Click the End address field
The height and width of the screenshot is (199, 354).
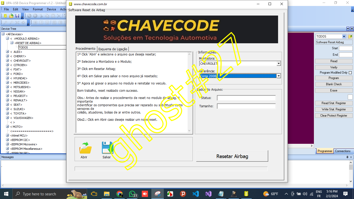pyautogui.click(x=346, y=55)
